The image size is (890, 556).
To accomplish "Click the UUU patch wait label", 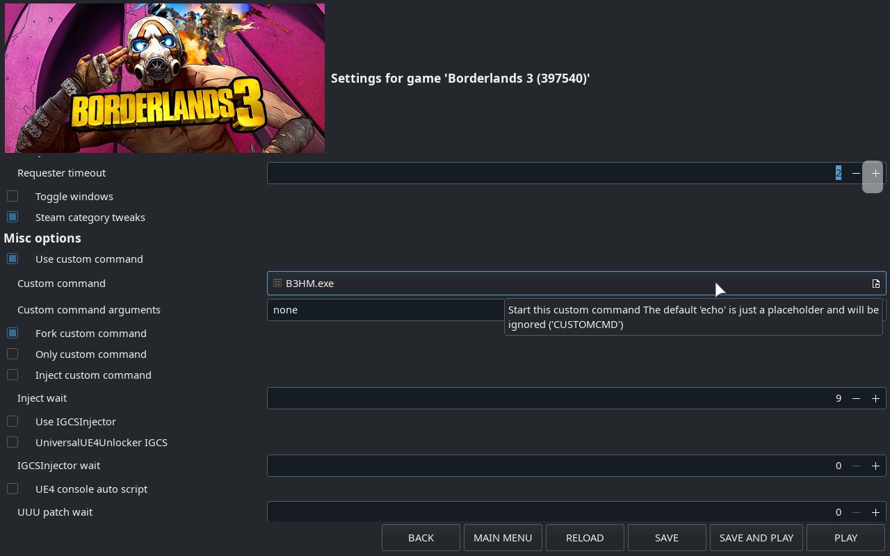I will coord(55,512).
